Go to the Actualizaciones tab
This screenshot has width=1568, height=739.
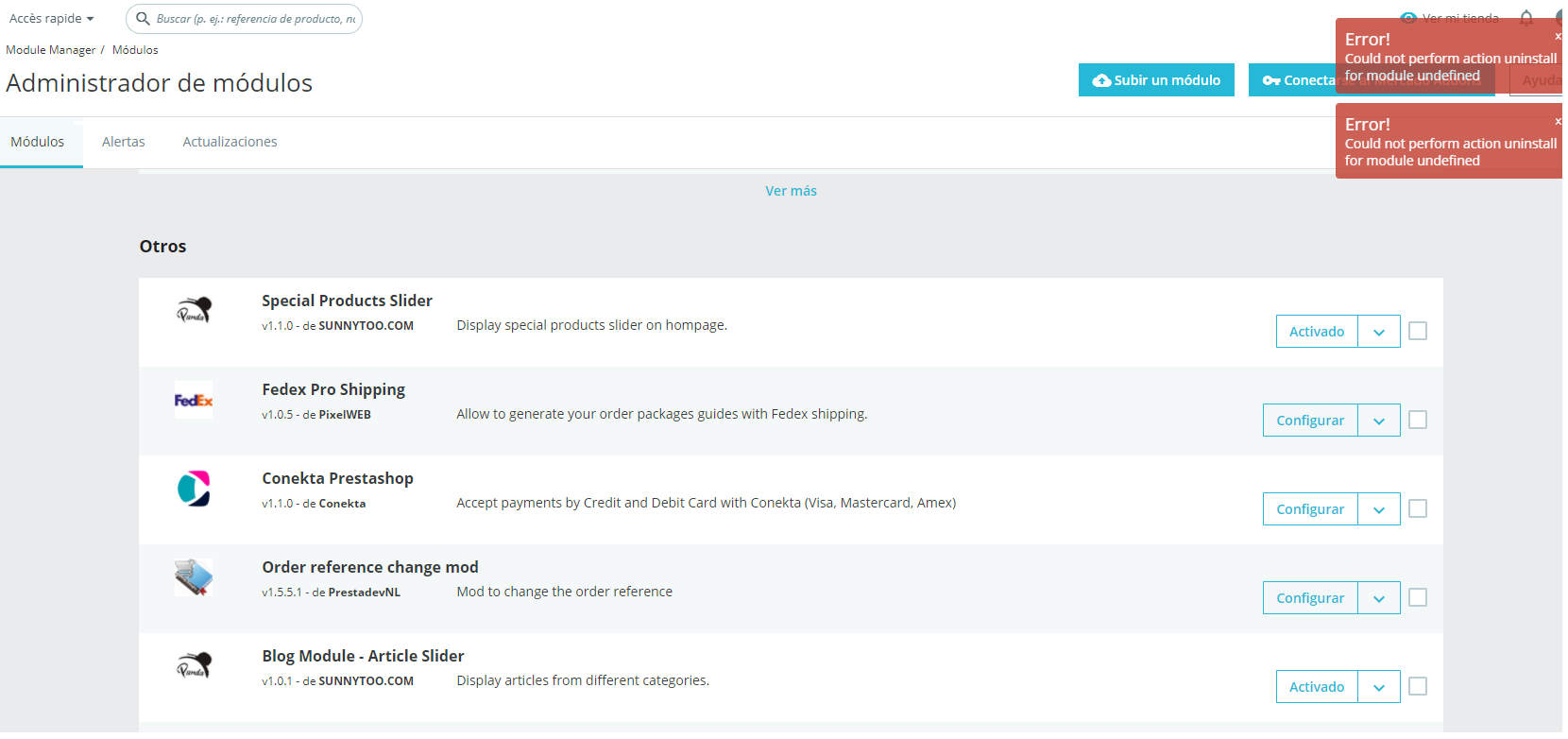coord(230,142)
